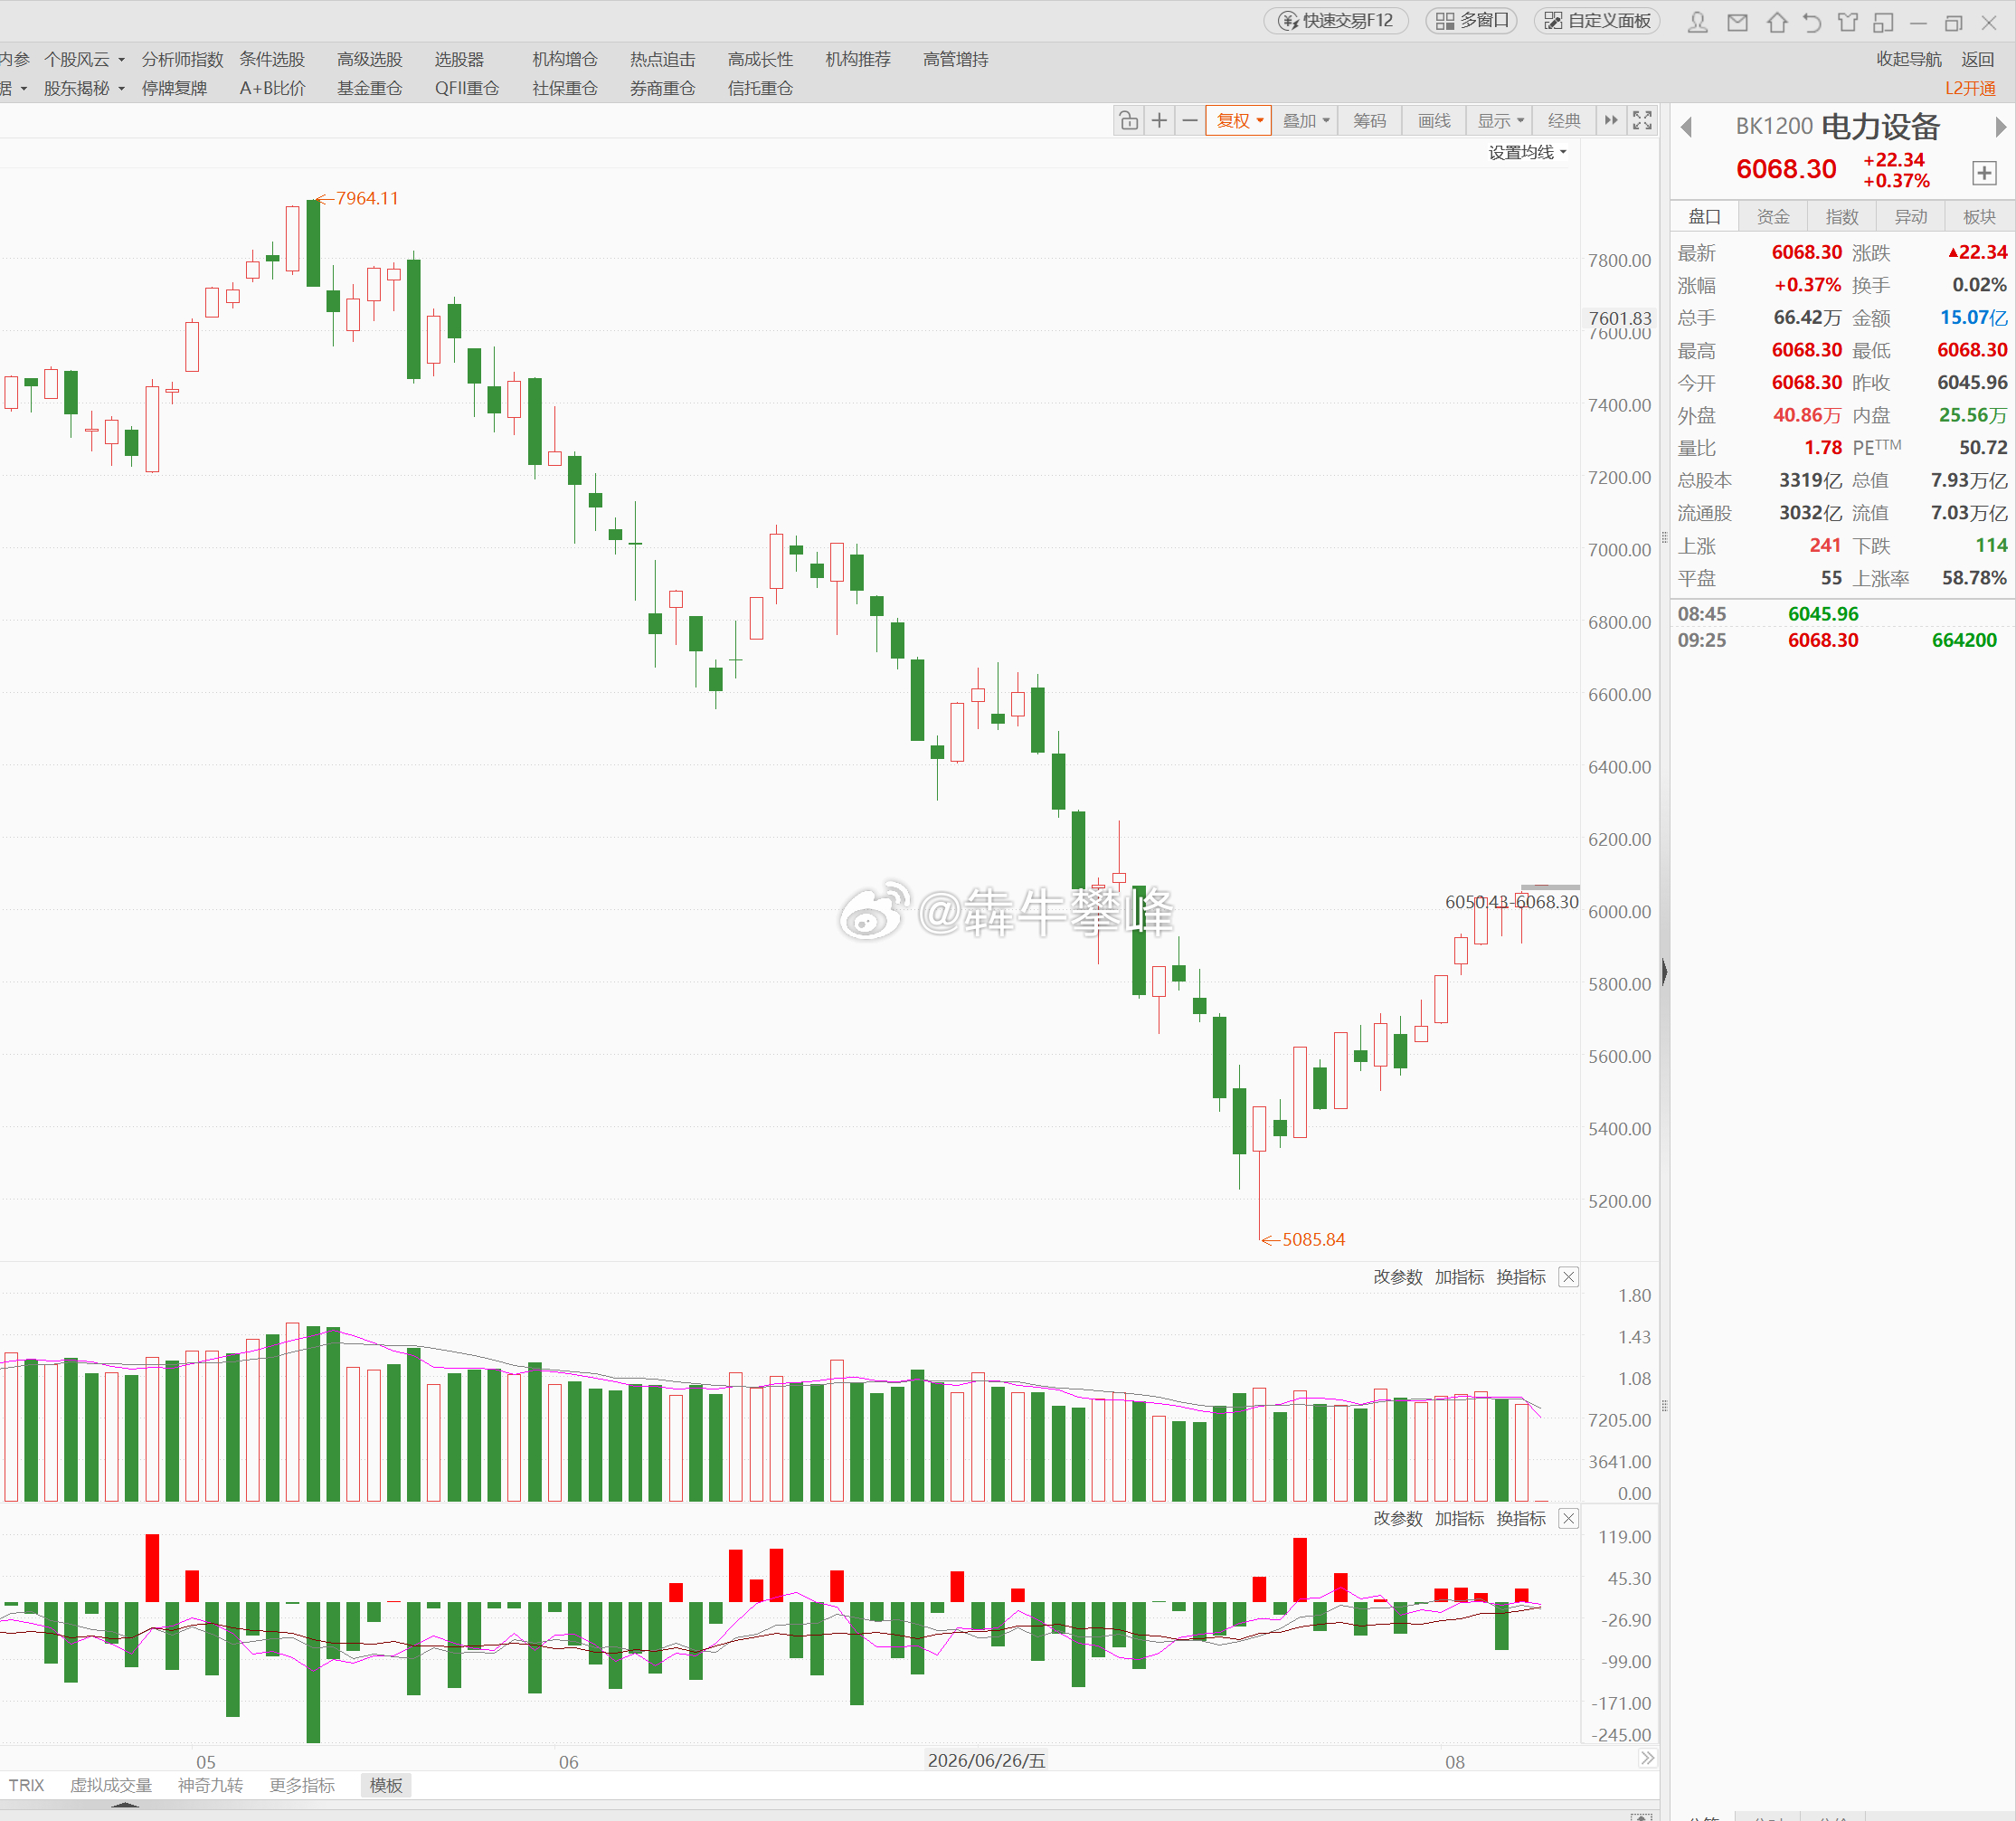Click the 模板 template button

[x=386, y=1785]
